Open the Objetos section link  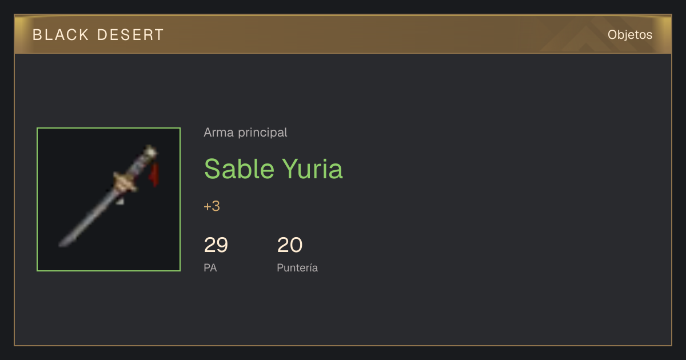tap(630, 35)
